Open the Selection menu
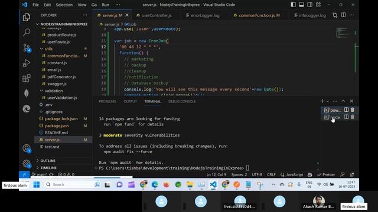The height and width of the screenshot is (212, 378). (64, 5)
